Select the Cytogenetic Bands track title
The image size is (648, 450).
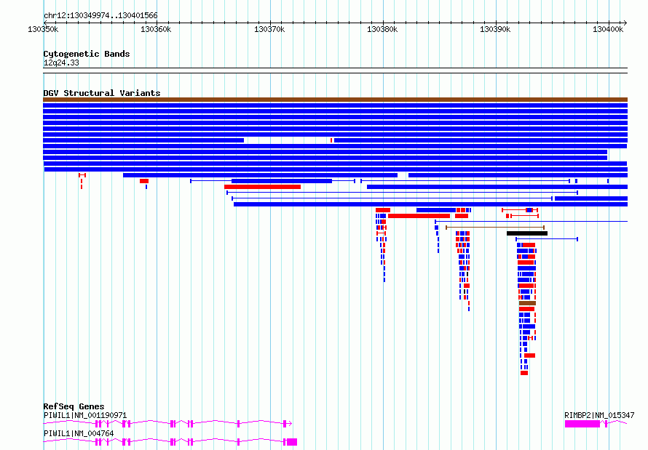[87, 54]
